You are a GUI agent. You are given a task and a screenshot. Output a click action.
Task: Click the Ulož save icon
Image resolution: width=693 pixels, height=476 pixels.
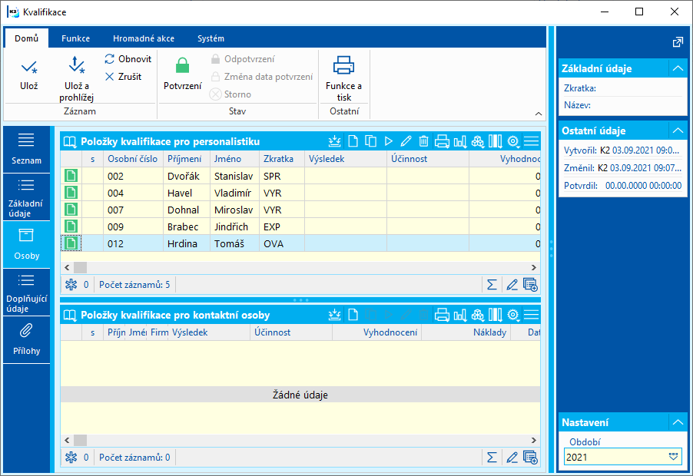click(28, 68)
